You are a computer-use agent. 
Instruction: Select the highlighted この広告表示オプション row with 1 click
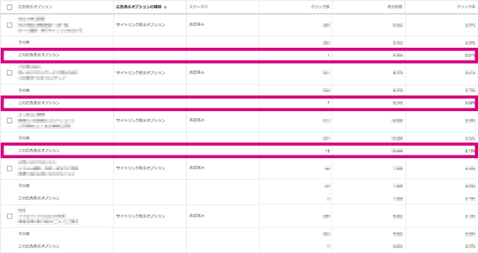click(239, 55)
